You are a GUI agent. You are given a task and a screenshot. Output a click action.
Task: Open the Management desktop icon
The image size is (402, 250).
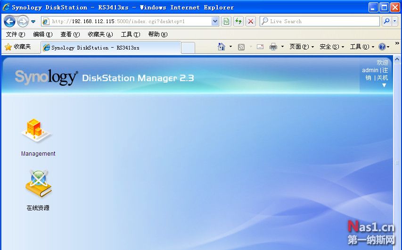click(38, 137)
